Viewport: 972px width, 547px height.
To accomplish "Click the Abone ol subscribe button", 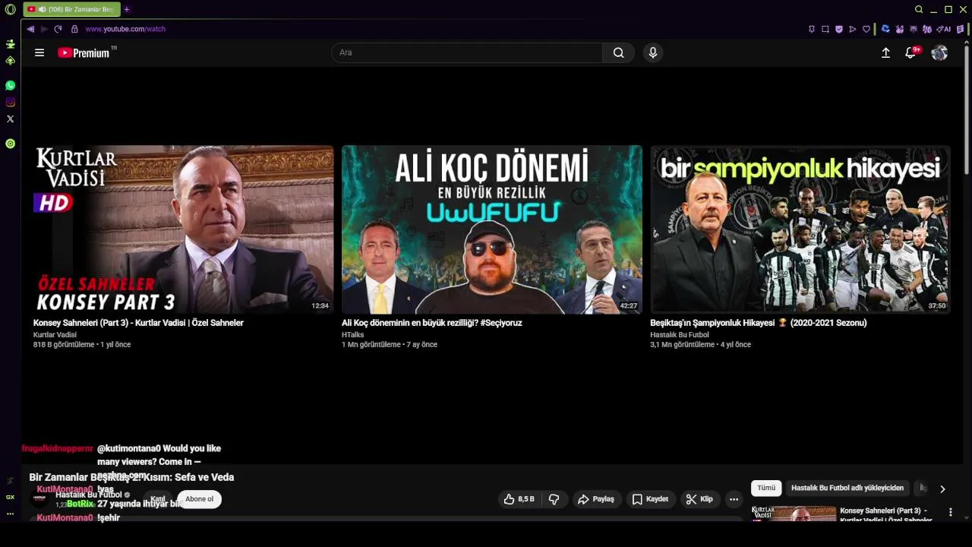I will point(200,499).
